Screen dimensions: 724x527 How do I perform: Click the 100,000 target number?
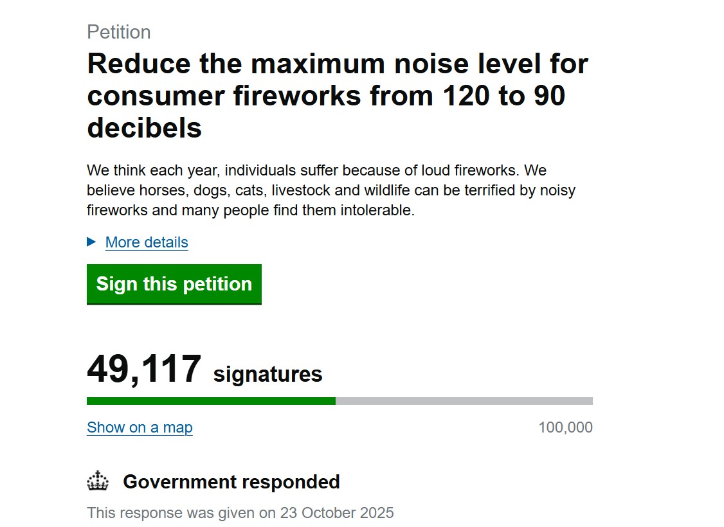565,427
